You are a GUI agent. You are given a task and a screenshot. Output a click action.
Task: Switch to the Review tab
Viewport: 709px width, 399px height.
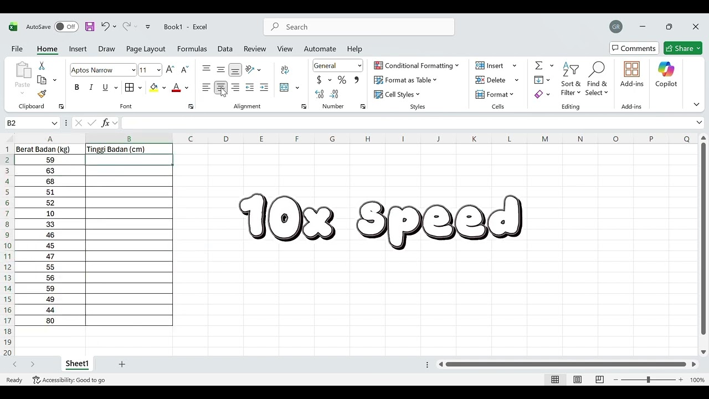pos(255,49)
